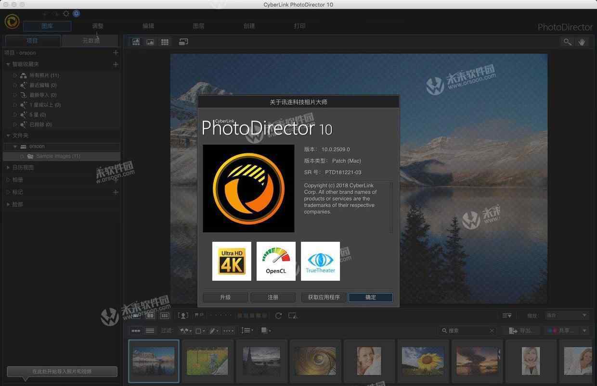The width and height of the screenshot is (597, 386).
Task: Click the OpenCL badge in About dialog
Action: (276, 261)
